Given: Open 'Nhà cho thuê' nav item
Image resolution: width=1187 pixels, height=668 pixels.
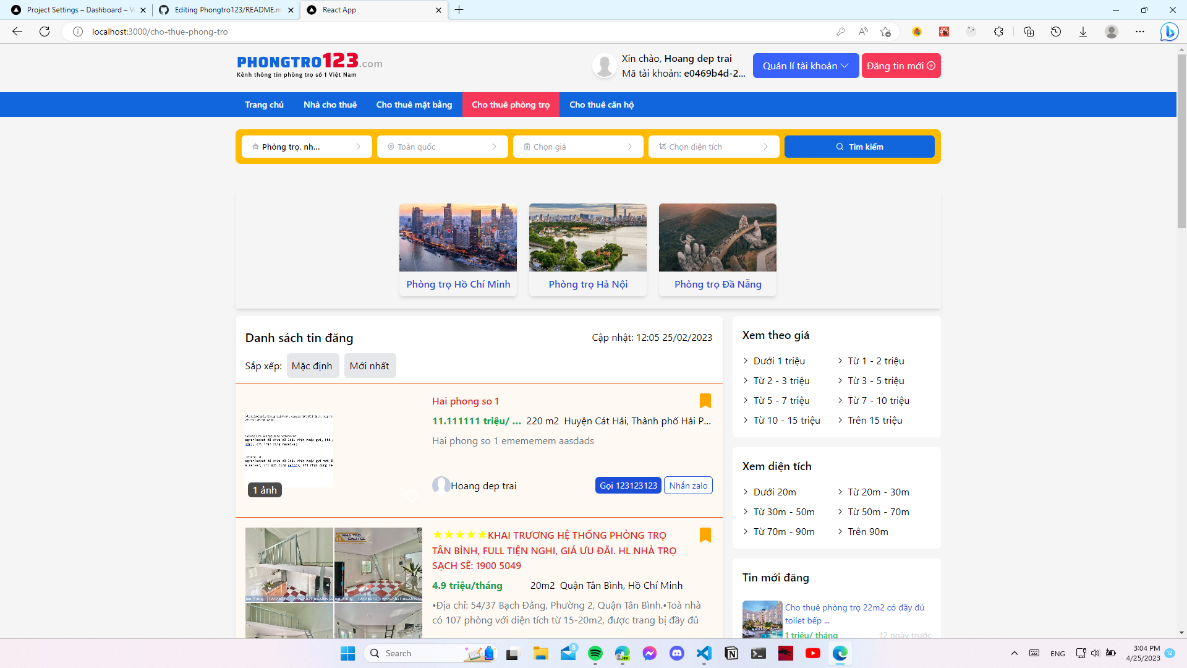Looking at the screenshot, I should (x=330, y=105).
